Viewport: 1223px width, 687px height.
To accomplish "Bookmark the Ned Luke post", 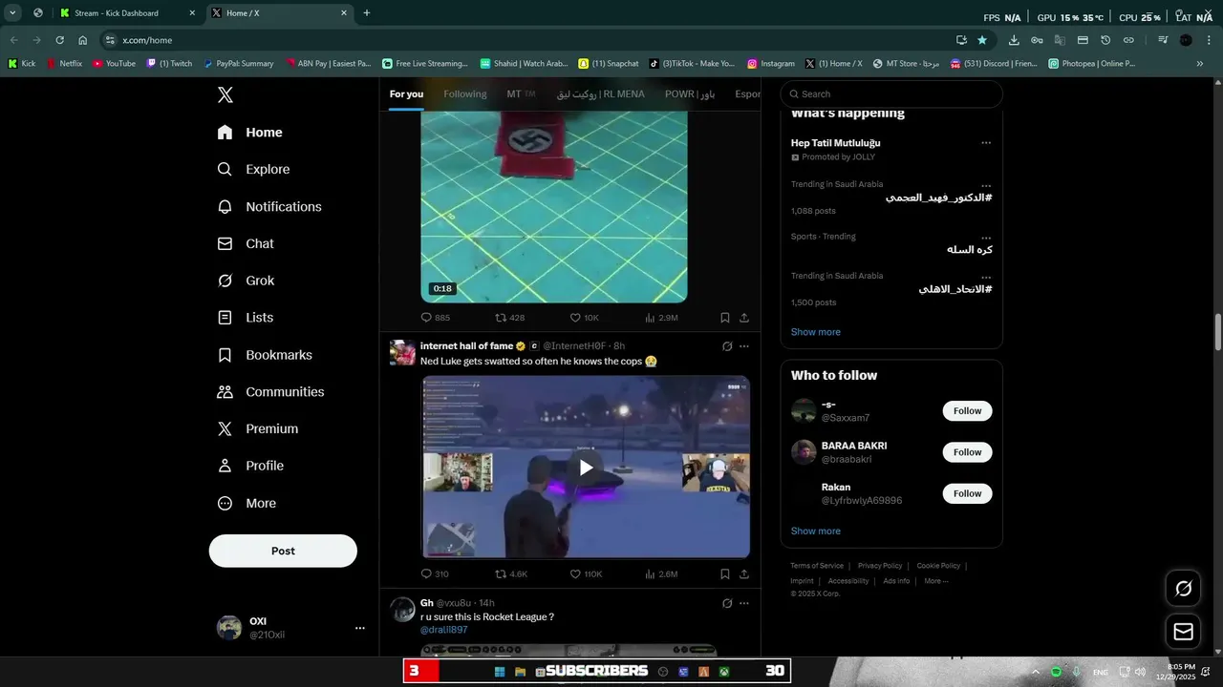I will click(x=725, y=574).
